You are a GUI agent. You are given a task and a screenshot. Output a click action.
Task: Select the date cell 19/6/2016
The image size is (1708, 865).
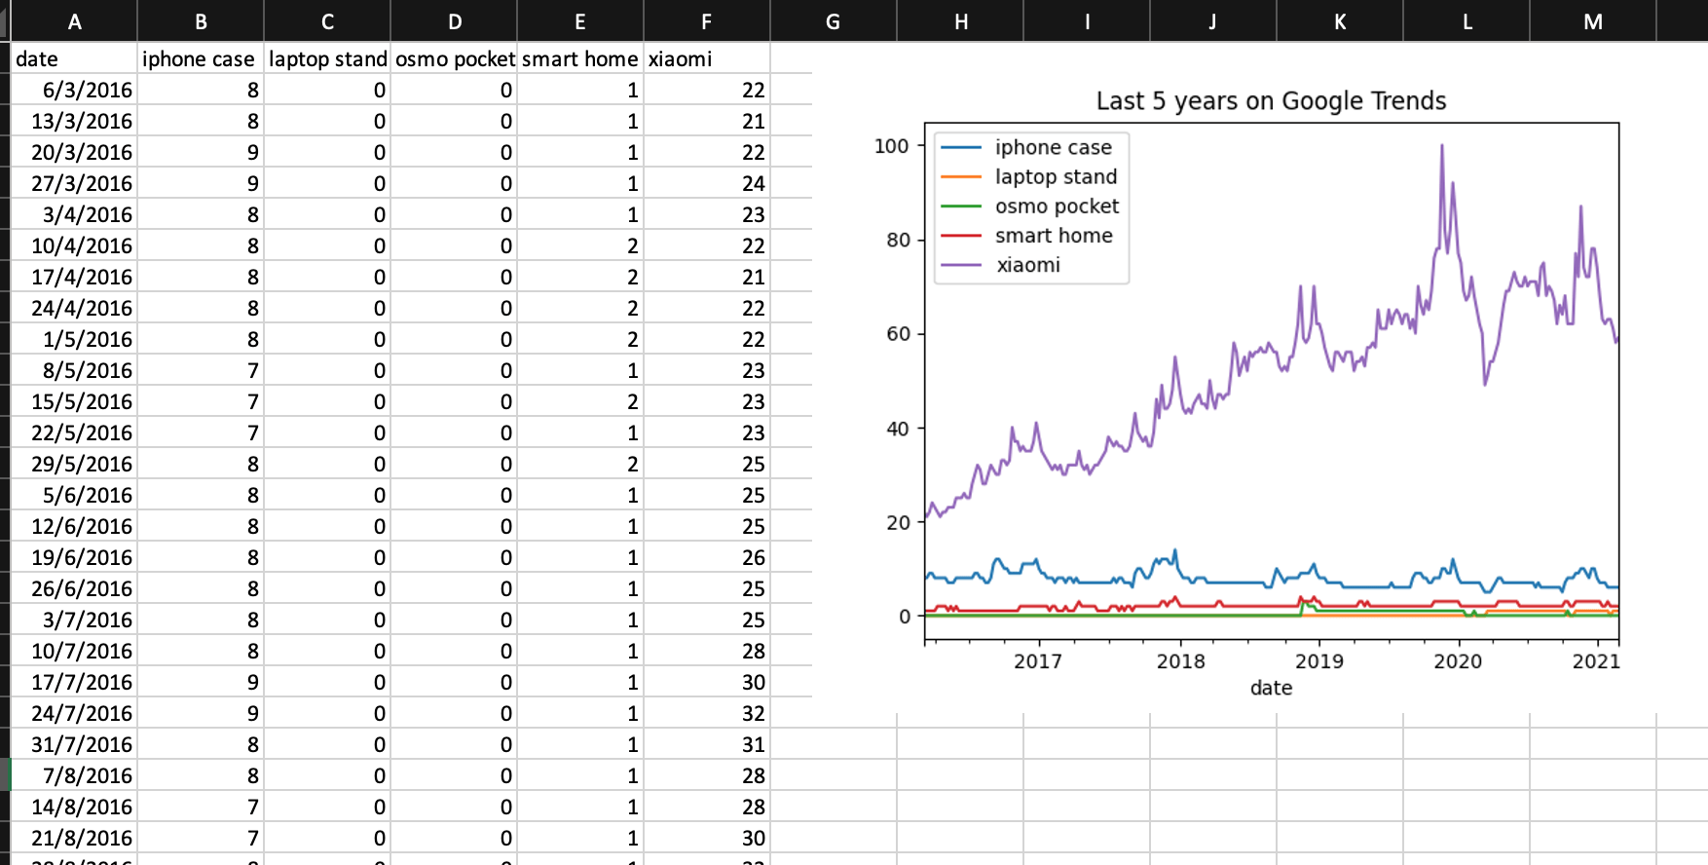74,557
